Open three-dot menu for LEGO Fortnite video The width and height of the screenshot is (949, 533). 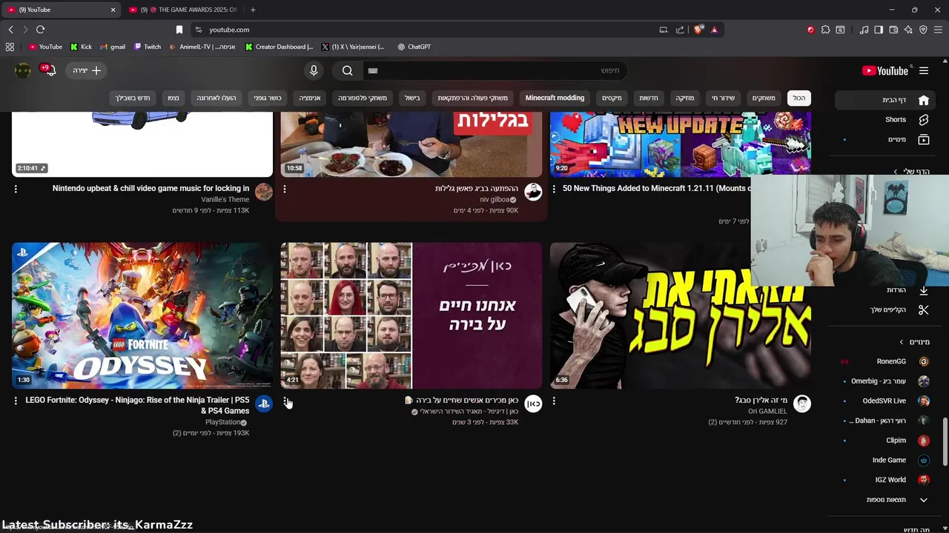pyautogui.click(x=16, y=400)
